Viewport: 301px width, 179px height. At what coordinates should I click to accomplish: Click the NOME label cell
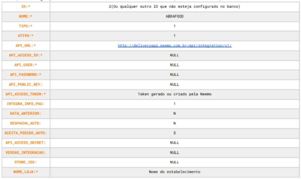(26, 16)
